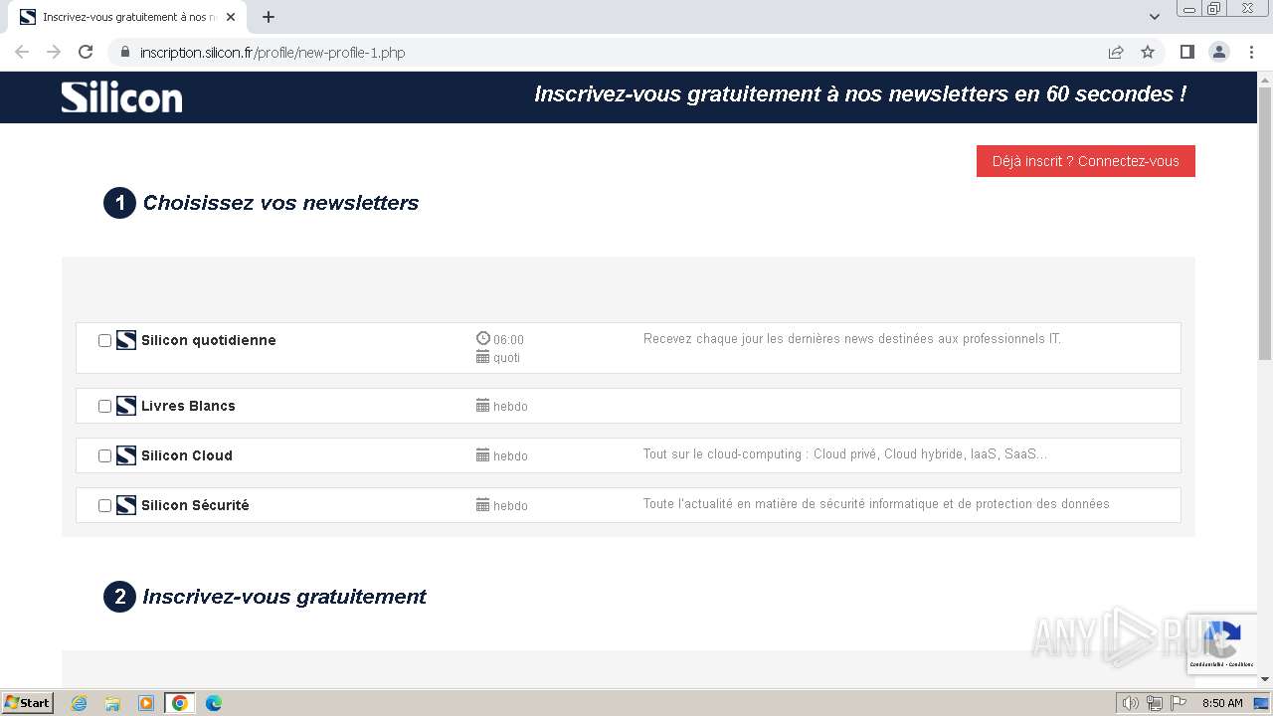Click the Recevez chaque jour description text
1273x716 pixels.
pos(852,339)
